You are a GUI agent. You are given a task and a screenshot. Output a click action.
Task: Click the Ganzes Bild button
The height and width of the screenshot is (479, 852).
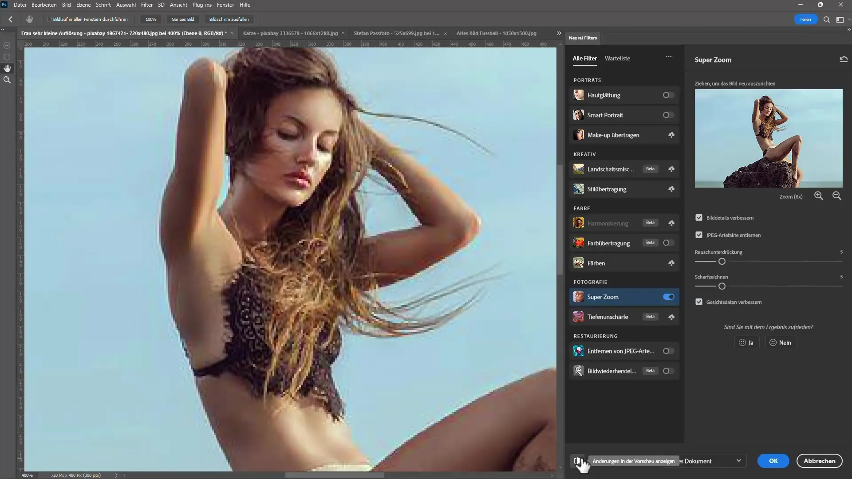tap(183, 20)
